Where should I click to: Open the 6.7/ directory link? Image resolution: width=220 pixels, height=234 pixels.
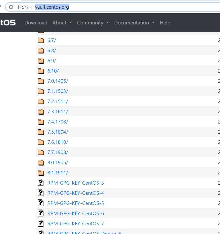[52, 40]
